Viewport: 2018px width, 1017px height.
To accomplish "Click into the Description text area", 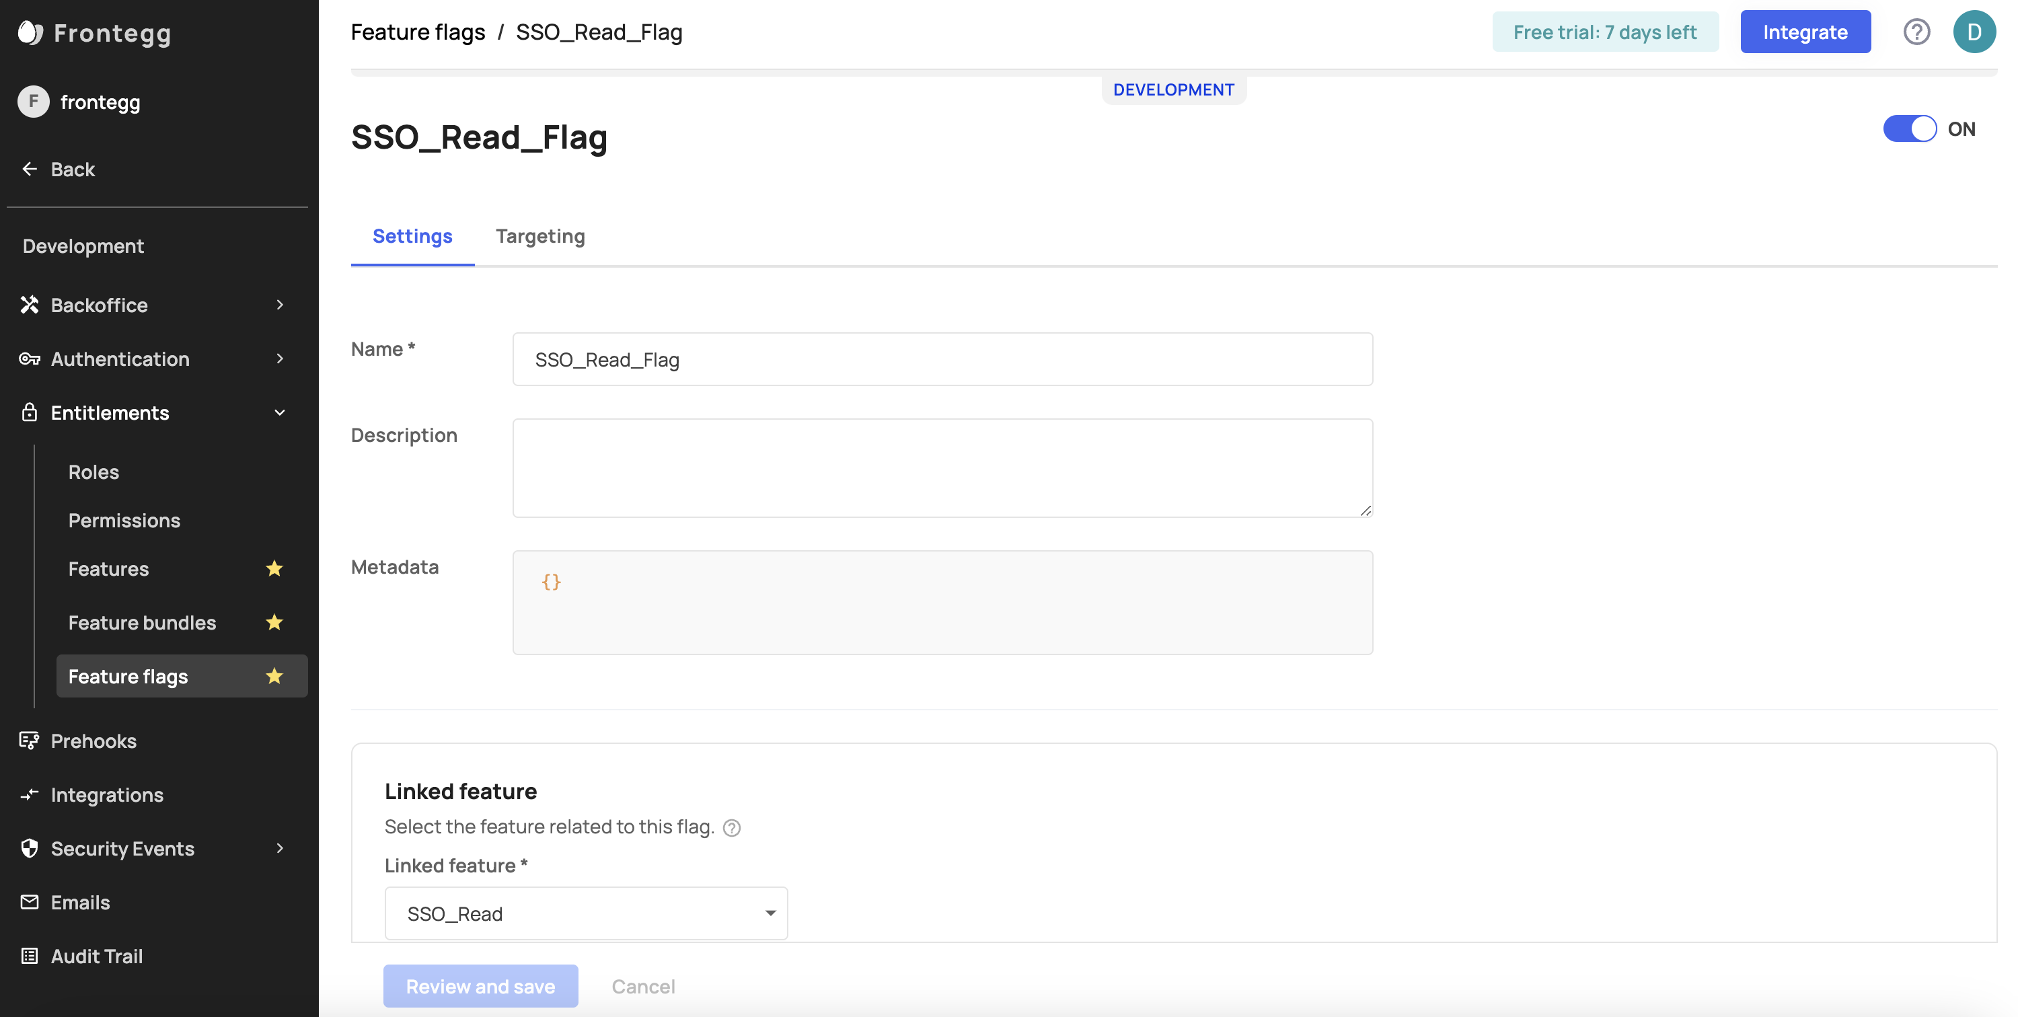I will tap(942, 467).
